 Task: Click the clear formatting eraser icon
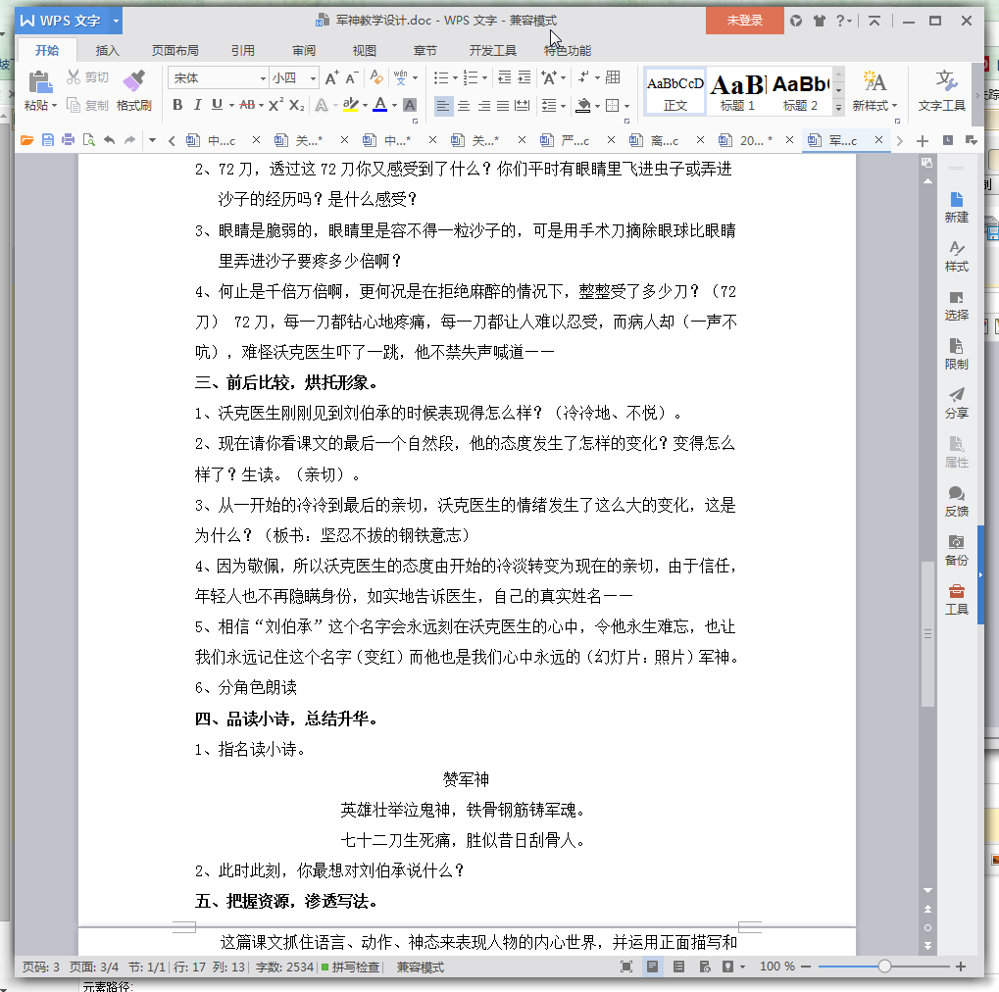376,77
